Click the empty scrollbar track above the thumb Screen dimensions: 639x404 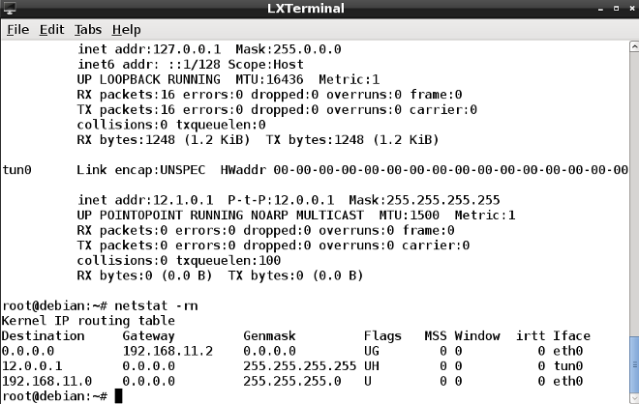(x=633, y=193)
